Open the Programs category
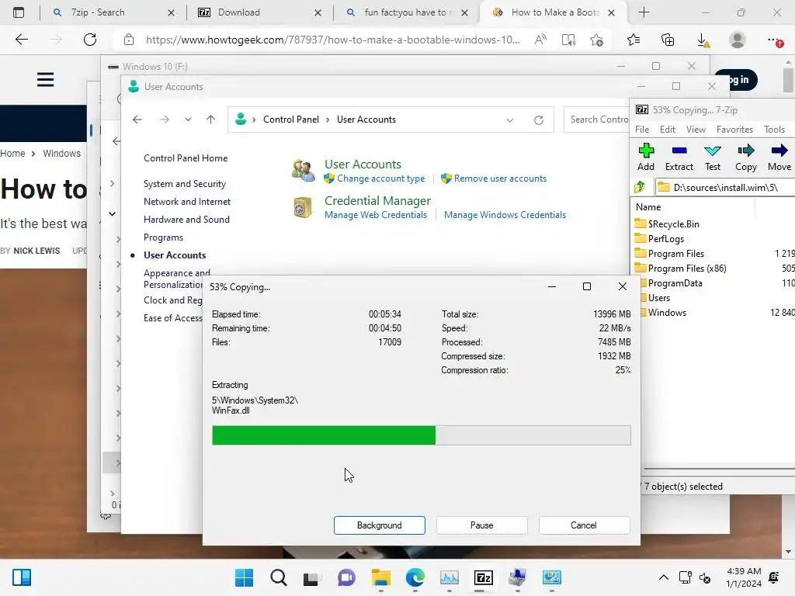This screenshot has width=795, height=596. pos(163,237)
